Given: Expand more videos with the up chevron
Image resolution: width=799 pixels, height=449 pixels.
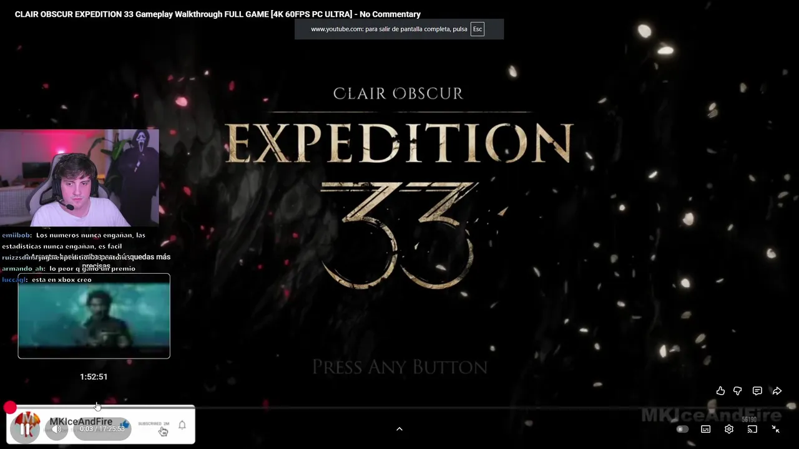Looking at the screenshot, I should (399, 429).
